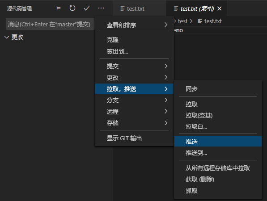Screen dimensions: 267x201
Task: Choose 拉取(变基) option
Action: (x=218, y=116)
